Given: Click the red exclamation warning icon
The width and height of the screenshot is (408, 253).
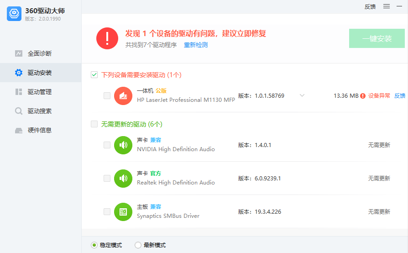Looking at the screenshot, I should (x=107, y=38).
